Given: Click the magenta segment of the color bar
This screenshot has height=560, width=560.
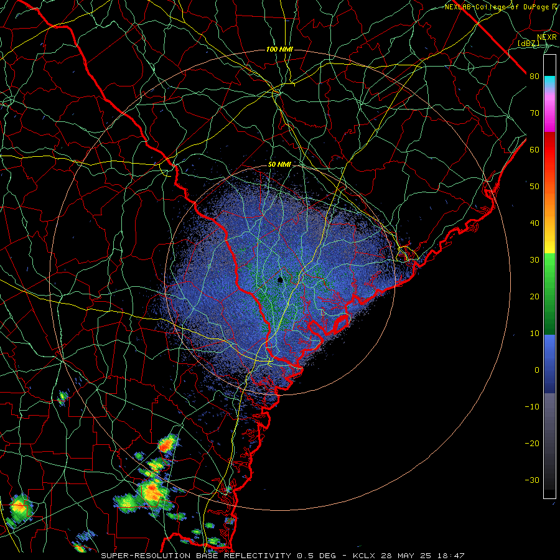Looking at the screenshot, I should coord(549,114).
